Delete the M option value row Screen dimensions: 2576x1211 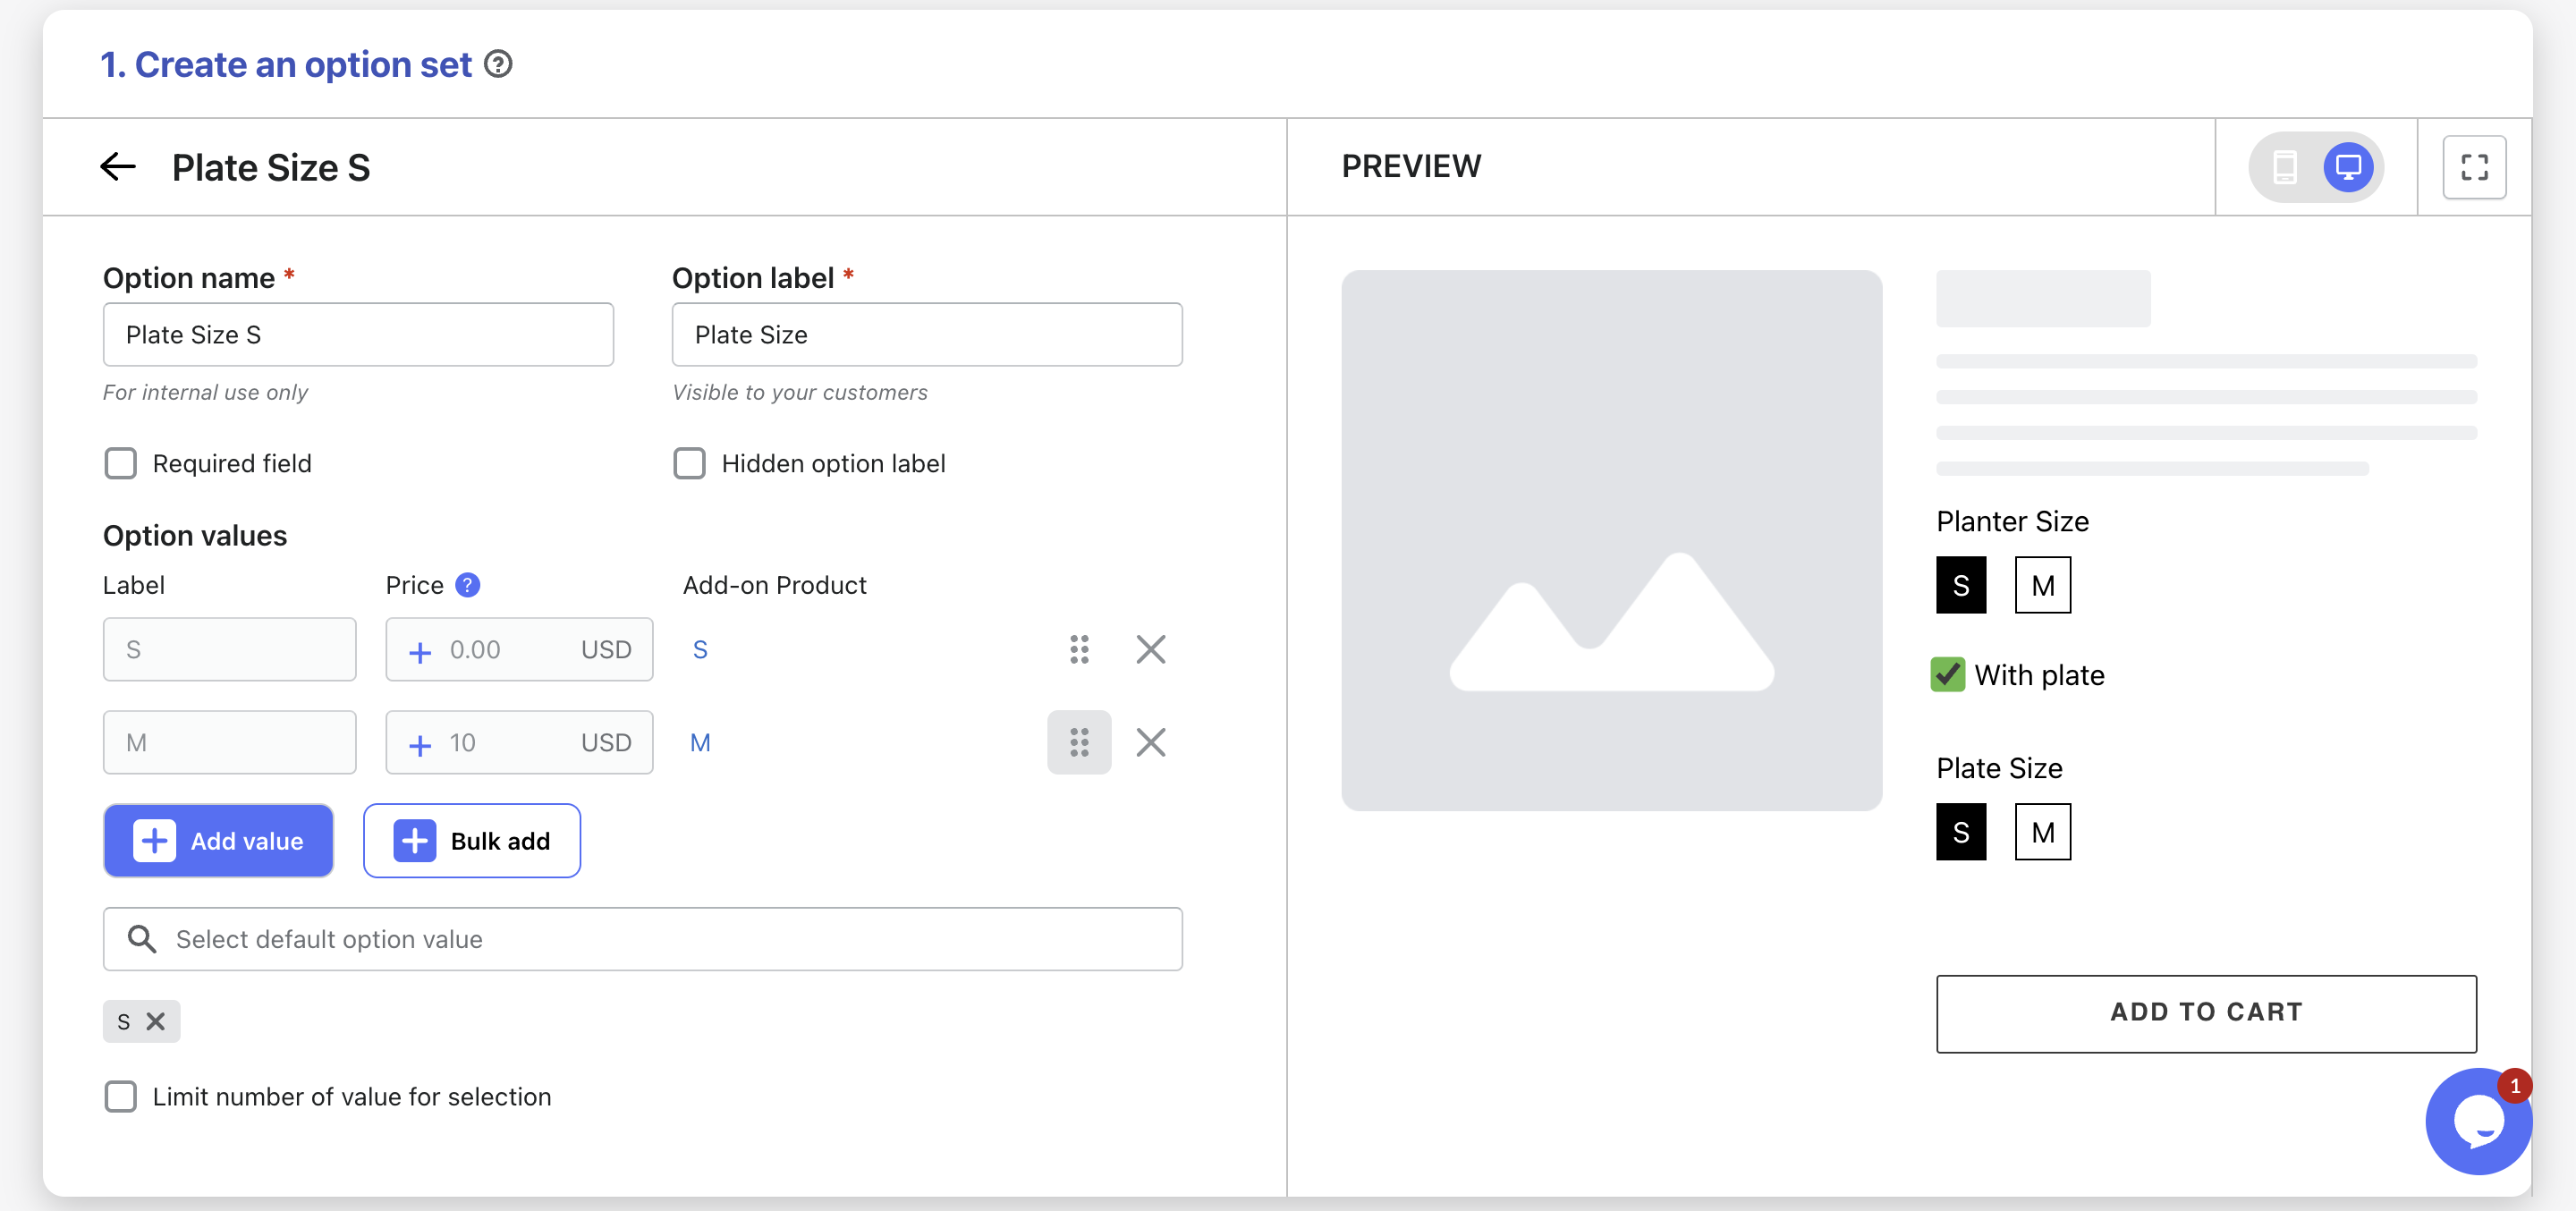1151,743
